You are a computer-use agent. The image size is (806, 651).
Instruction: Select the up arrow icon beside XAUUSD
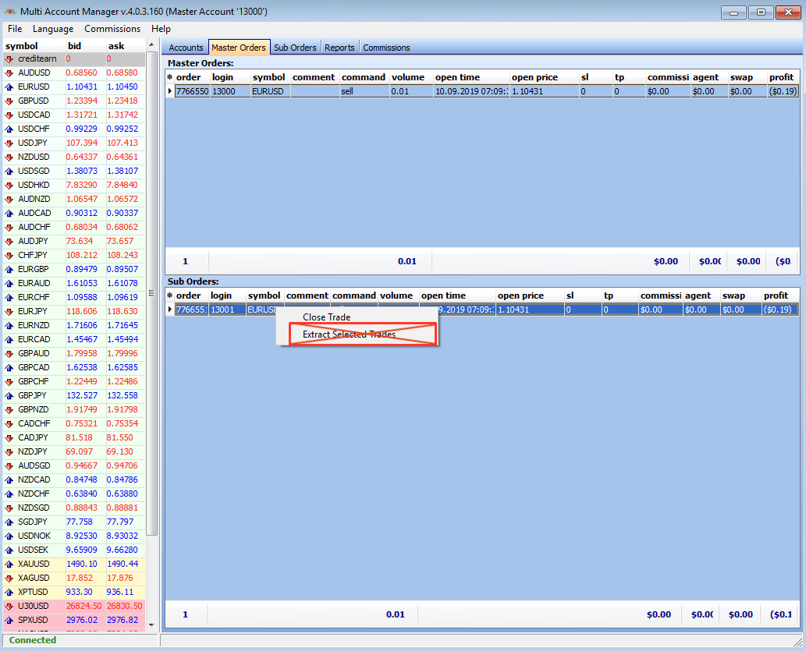9,564
